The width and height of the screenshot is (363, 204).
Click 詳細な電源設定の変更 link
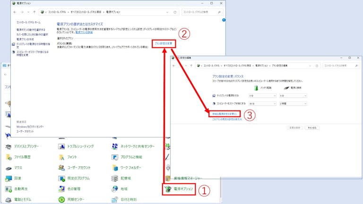pyautogui.click(x=225, y=114)
